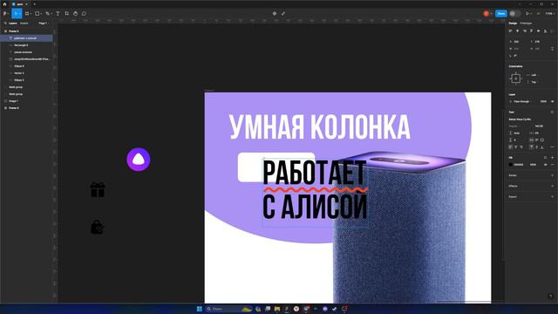Set fixed size text resizing
This screenshot has width=558, height=314.
point(542,140)
